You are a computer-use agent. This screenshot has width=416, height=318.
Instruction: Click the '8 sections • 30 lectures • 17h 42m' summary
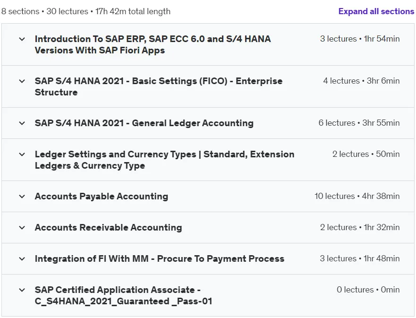coord(86,11)
